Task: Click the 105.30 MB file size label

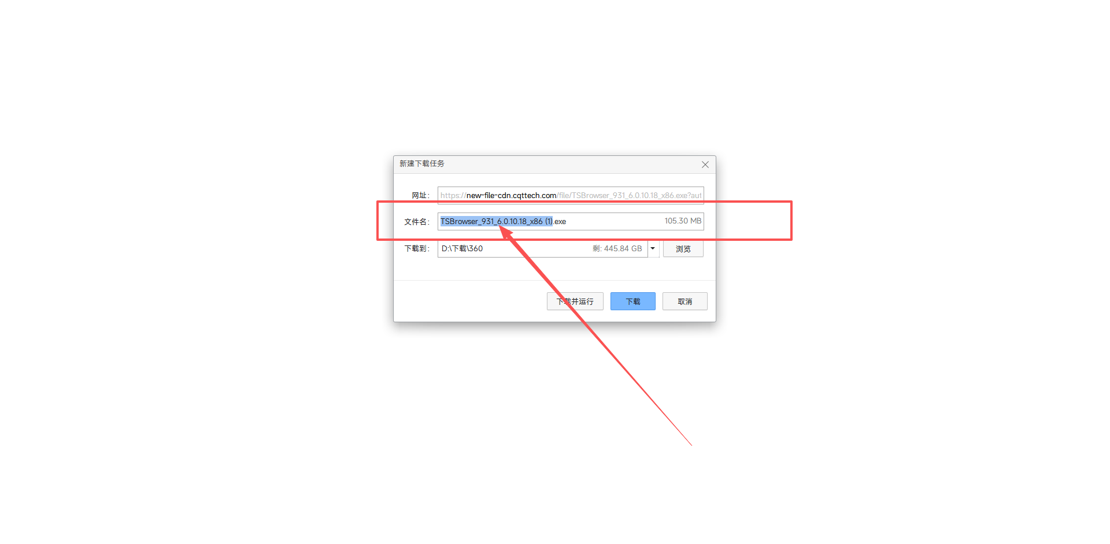Action: pyautogui.click(x=683, y=221)
